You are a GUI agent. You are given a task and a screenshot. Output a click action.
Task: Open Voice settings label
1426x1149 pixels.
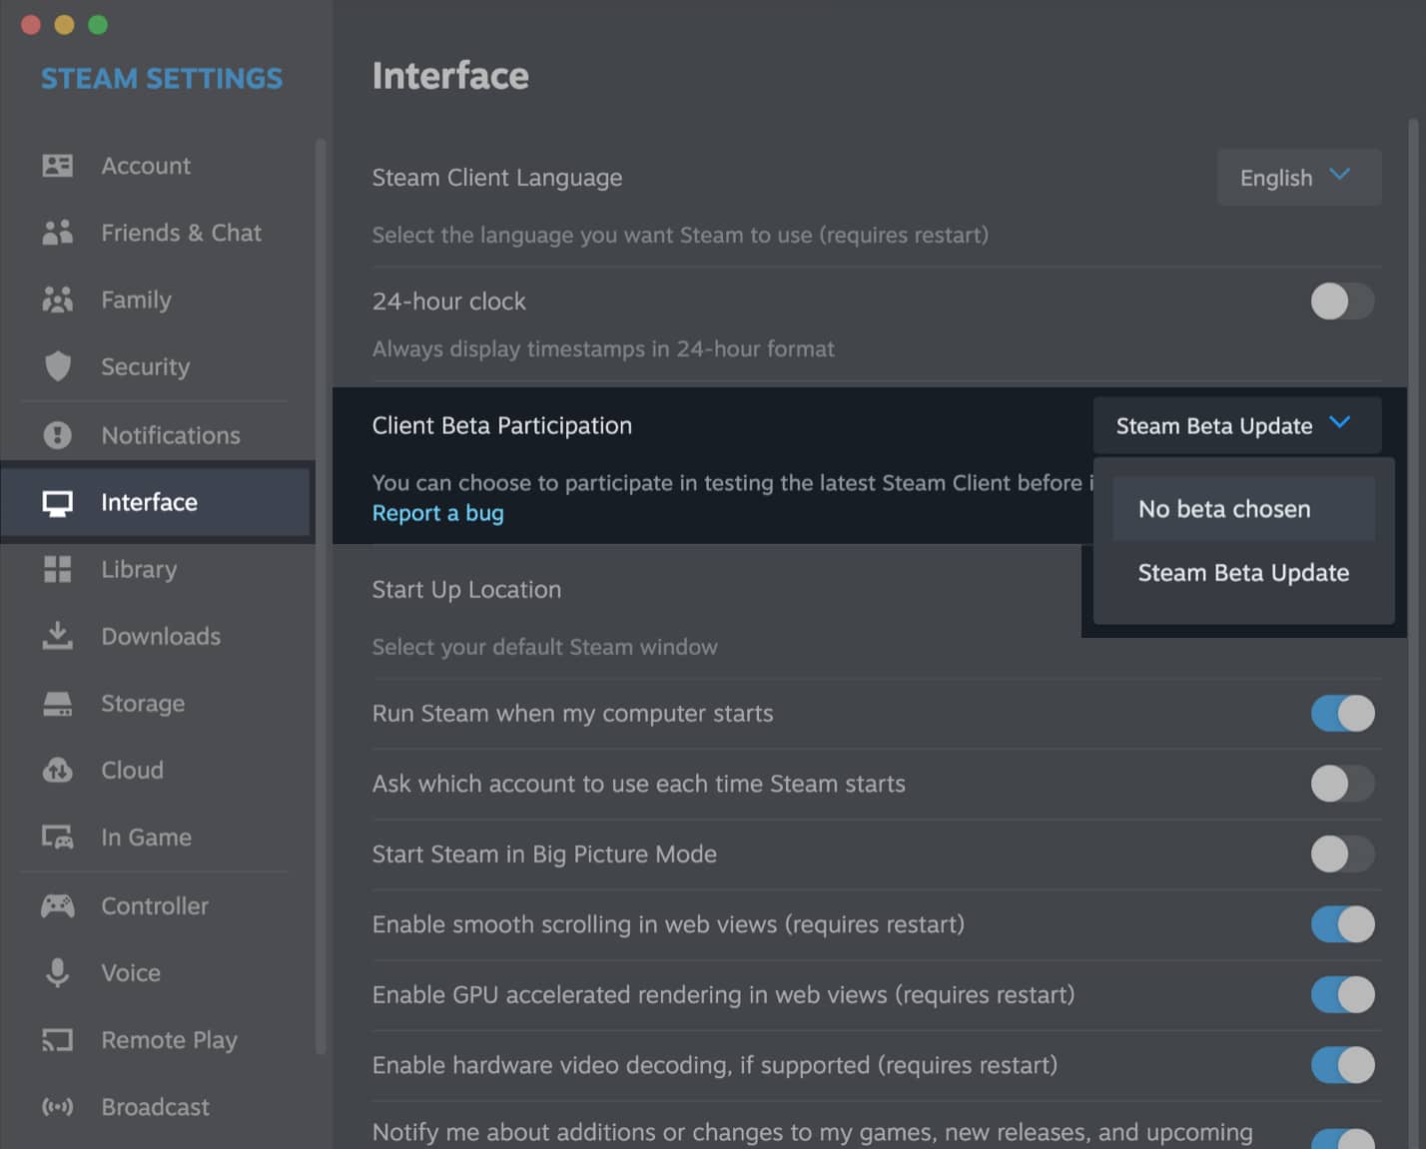click(131, 972)
